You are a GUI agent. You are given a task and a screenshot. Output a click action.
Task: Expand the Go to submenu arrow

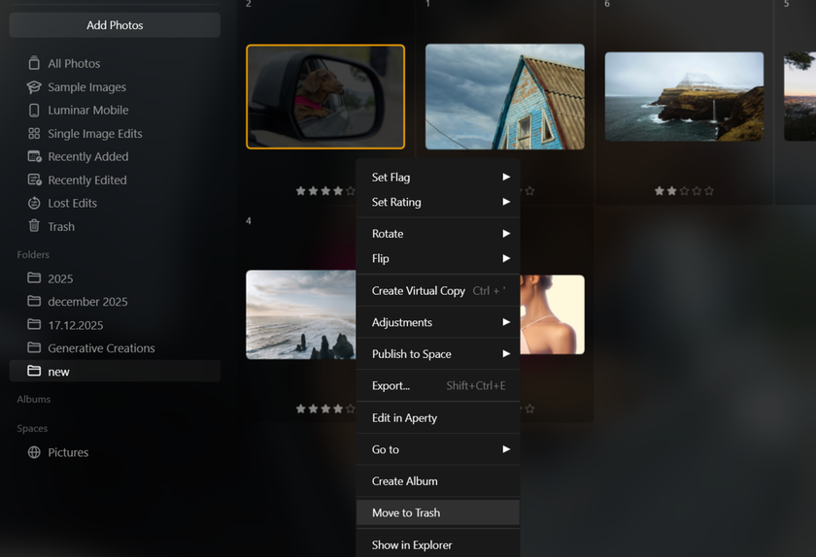coord(506,449)
